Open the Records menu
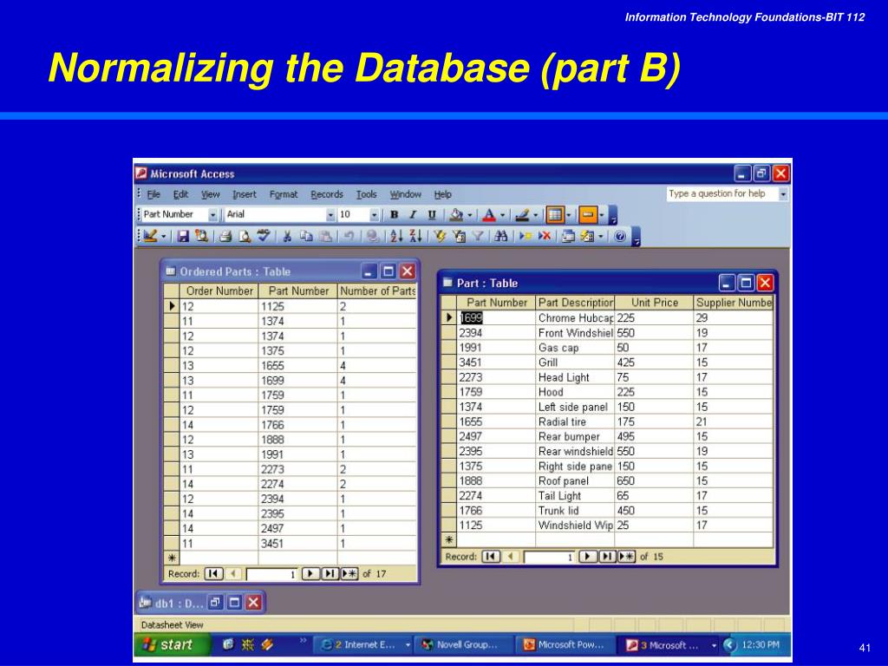This screenshot has width=888, height=666. (x=327, y=194)
